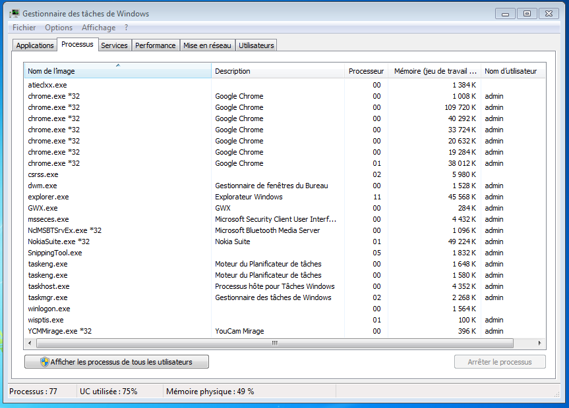This screenshot has width=569, height=408.
Task: Select the wisptis.exe process
Action: [285, 320]
